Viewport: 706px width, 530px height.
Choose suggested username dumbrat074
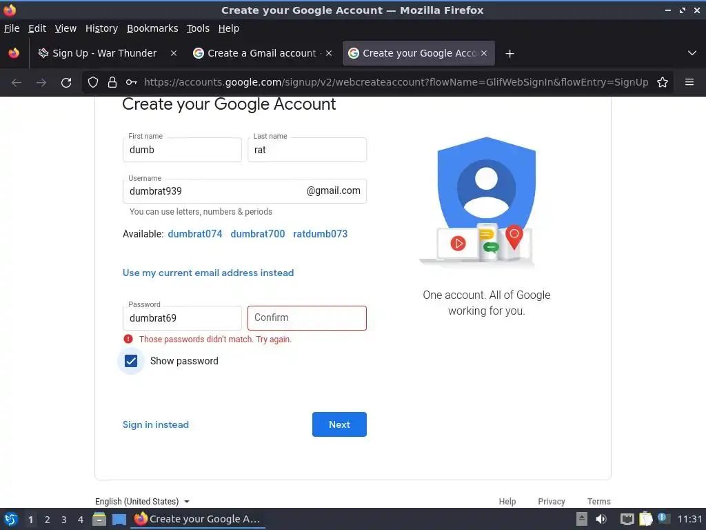195,234
